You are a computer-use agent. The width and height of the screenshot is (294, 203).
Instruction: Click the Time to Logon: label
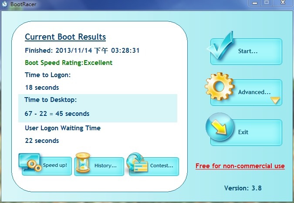[x=47, y=75]
